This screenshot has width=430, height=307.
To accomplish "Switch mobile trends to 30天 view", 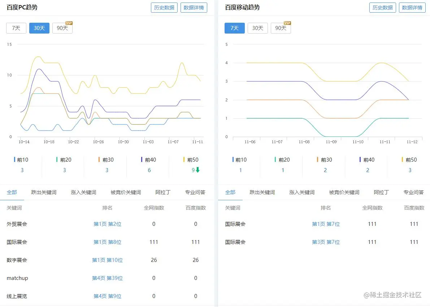I will [x=257, y=28].
